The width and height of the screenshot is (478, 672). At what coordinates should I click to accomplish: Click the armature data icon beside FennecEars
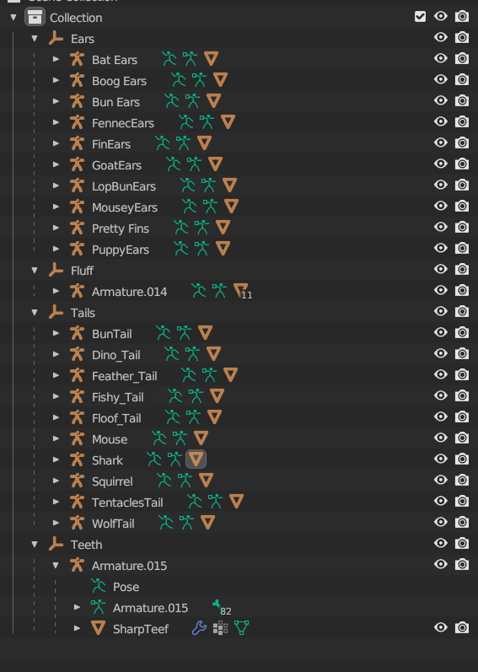(x=207, y=122)
